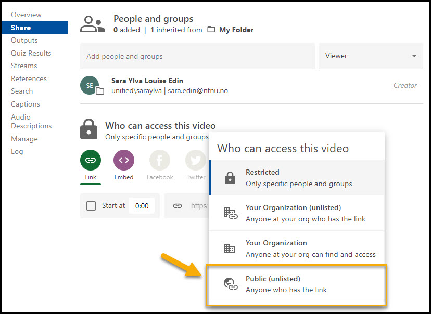The image size is (431, 314).
Task: Open the Streams section
Action: 24,66
